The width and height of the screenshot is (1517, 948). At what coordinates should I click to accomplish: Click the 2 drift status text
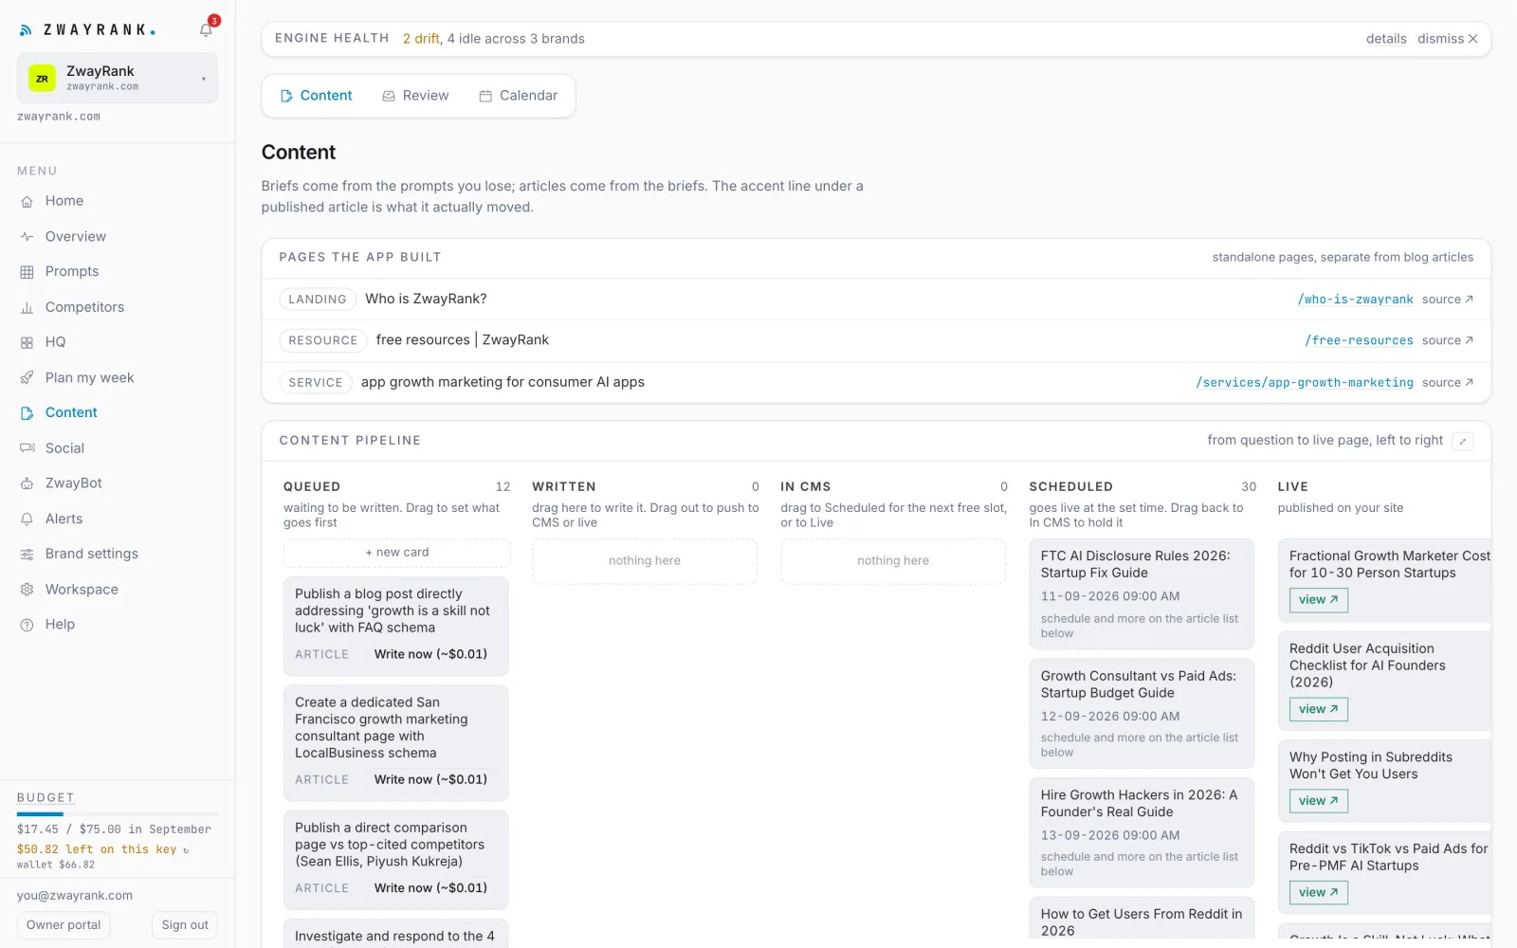(421, 39)
